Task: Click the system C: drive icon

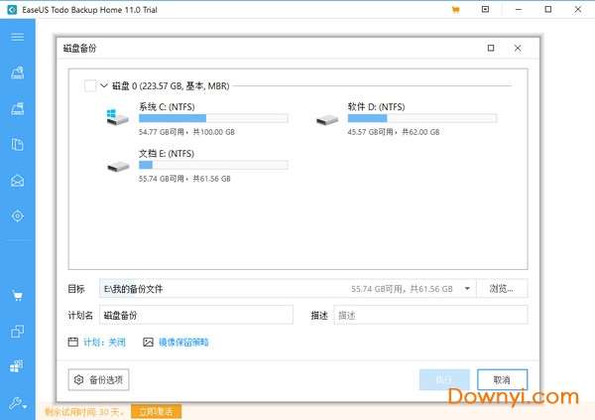Action: click(x=117, y=117)
